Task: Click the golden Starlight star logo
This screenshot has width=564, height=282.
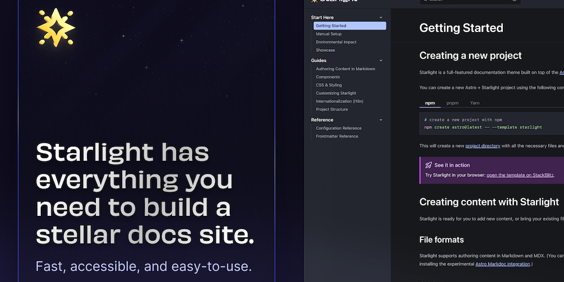Action: click(x=56, y=28)
